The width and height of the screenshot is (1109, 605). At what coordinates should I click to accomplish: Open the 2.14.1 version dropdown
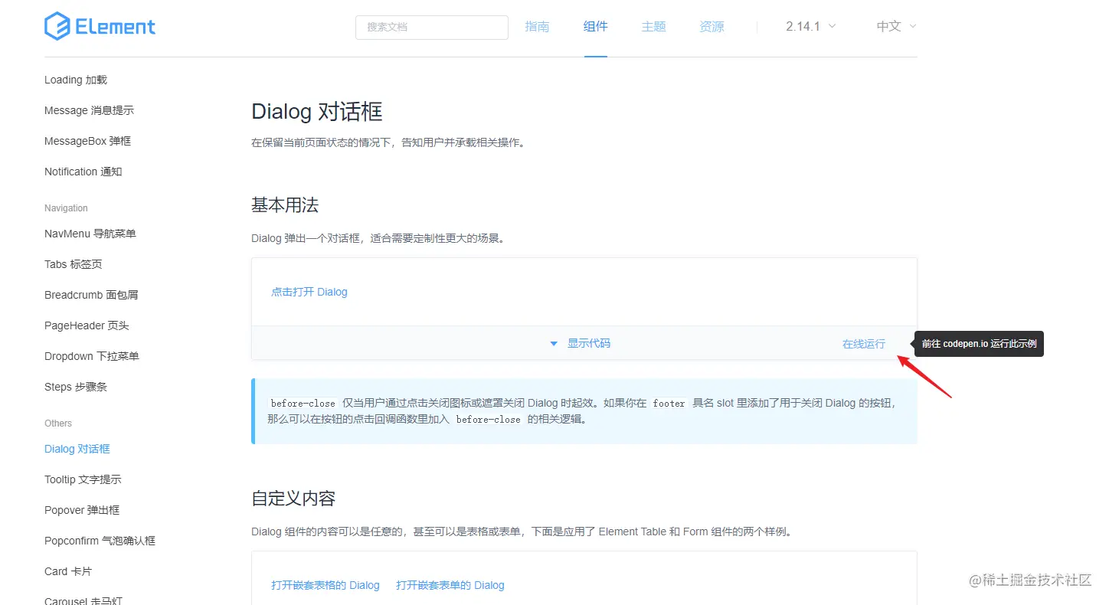click(811, 26)
